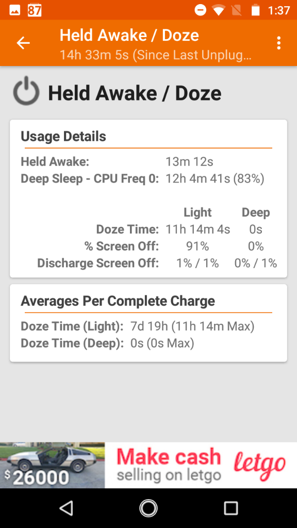Select Averages Per Complete Charge header
The width and height of the screenshot is (297, 528).
click(x=118, y=301)
